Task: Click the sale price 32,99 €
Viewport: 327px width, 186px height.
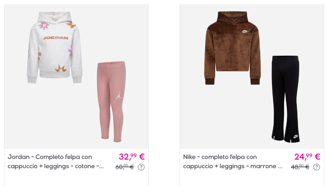Action: (132, 157)
